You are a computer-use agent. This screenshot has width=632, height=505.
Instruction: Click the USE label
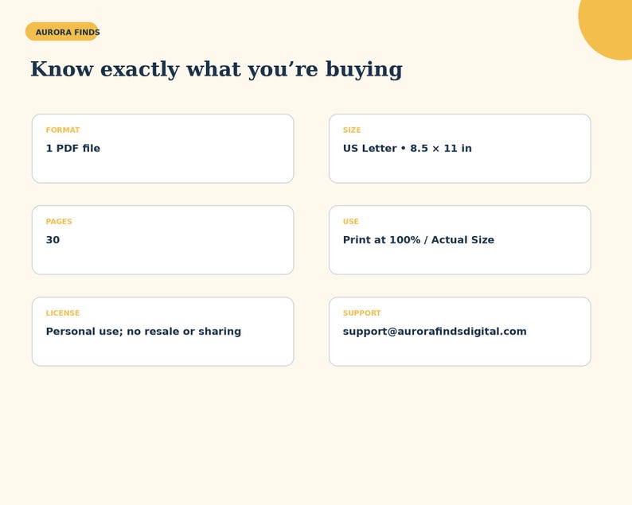(351, 222)
